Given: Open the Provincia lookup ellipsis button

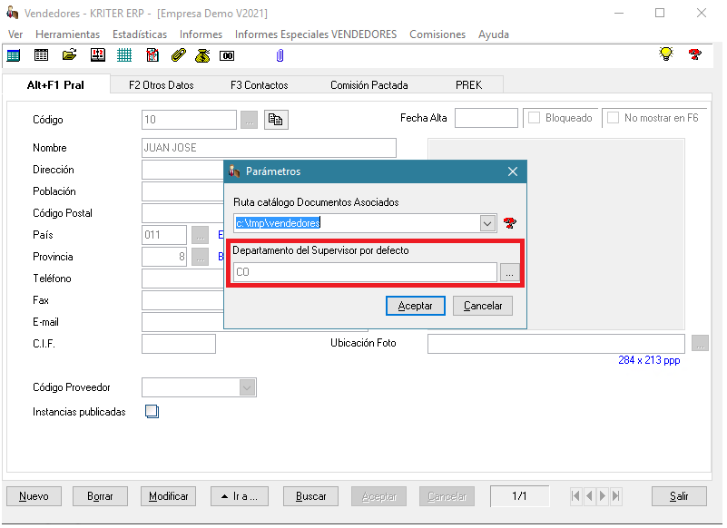Looking at the screenshot, I should coord(200,257).
